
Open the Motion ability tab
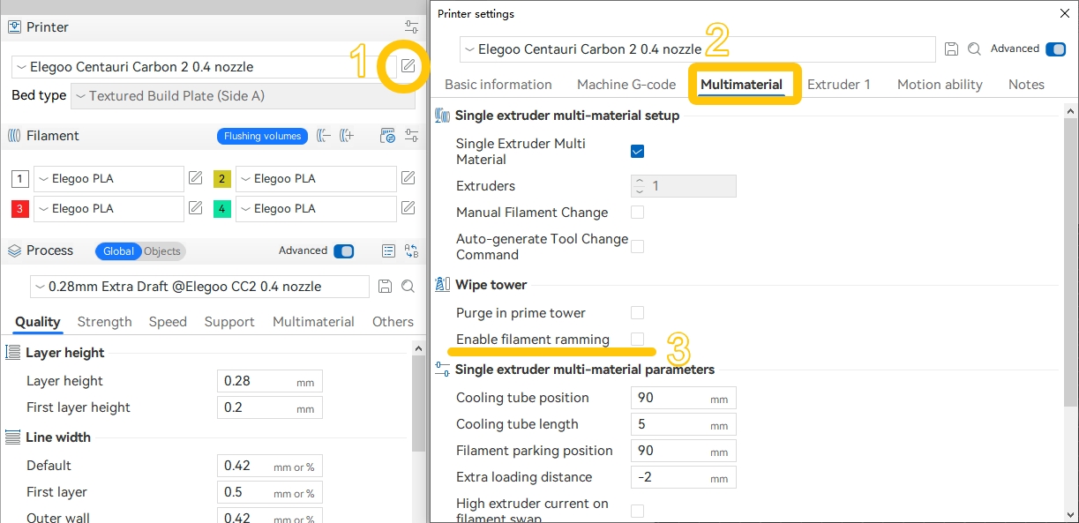coord(940,85)
